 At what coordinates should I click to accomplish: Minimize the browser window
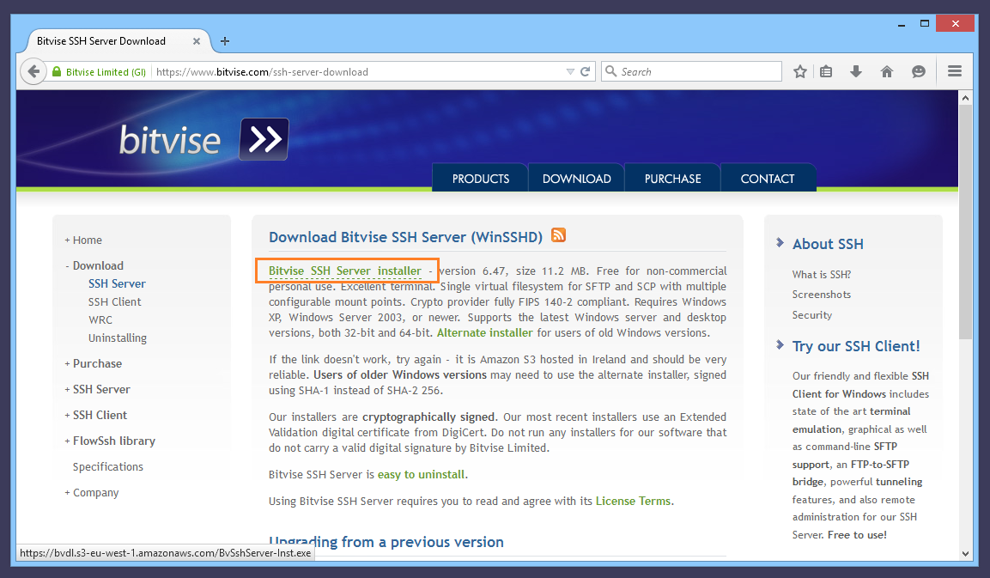click(x=902, y=24)
